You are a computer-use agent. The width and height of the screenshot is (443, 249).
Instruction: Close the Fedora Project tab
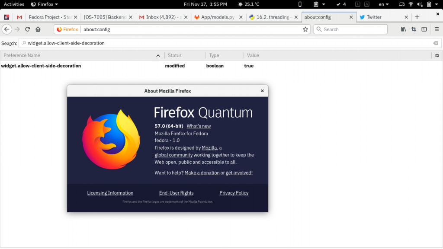coord(75,17)
